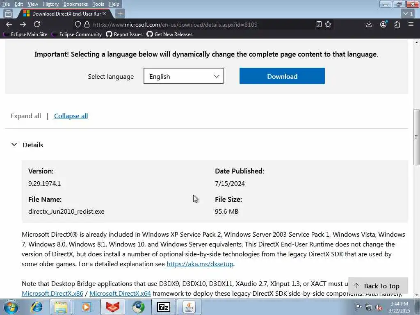Open muted volume icon in tray
This screenshot has height=315, width=420.
379,307
